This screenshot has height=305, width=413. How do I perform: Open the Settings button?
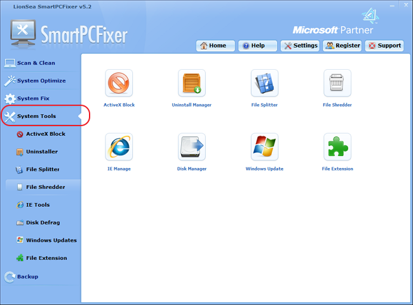(x=300, y=46)
